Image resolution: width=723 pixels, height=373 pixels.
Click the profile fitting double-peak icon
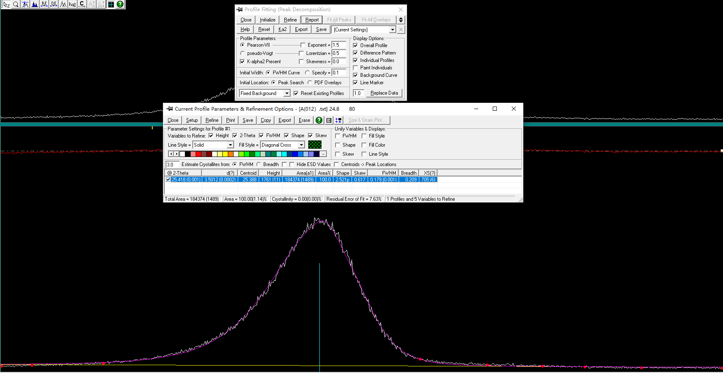[x=63, y=4]
